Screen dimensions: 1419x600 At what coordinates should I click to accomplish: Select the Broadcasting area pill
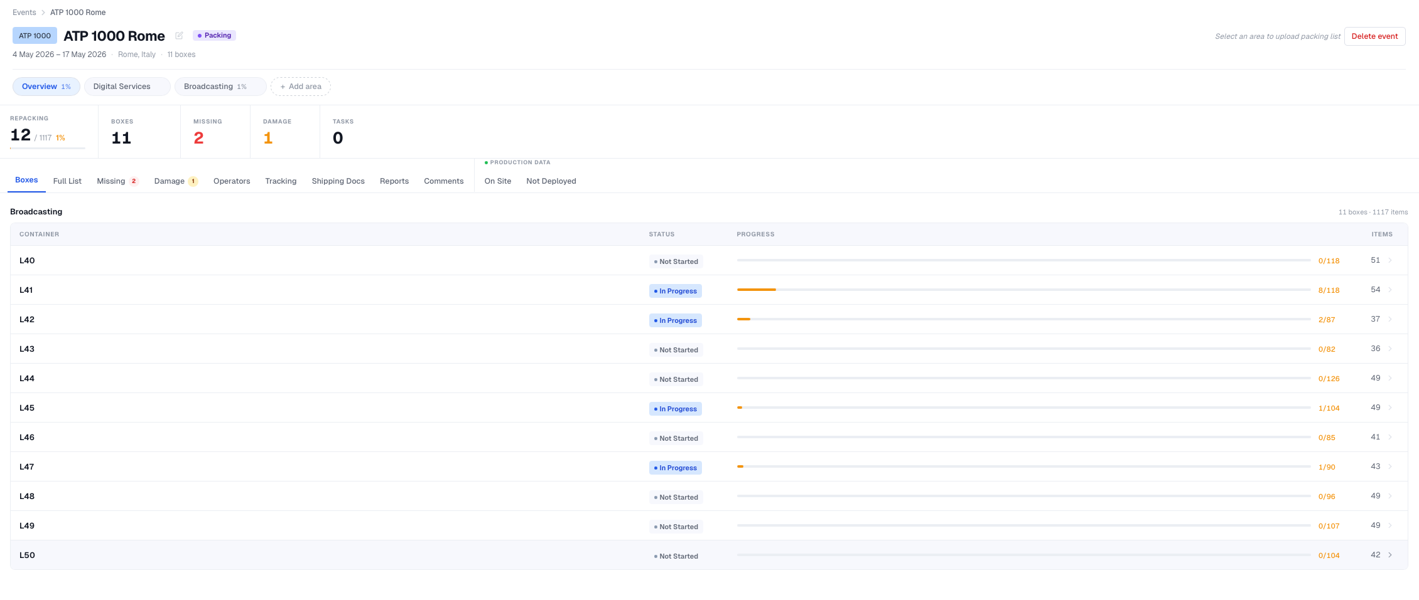coord(220,87)
